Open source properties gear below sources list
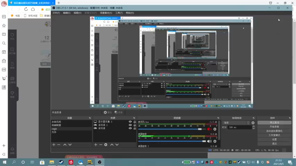Screen dimensions: 296x166 point(106,145)
